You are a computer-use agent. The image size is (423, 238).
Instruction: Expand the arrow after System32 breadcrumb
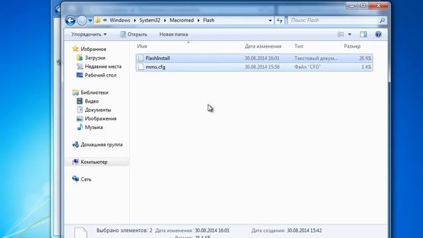(x=165, y=20)
